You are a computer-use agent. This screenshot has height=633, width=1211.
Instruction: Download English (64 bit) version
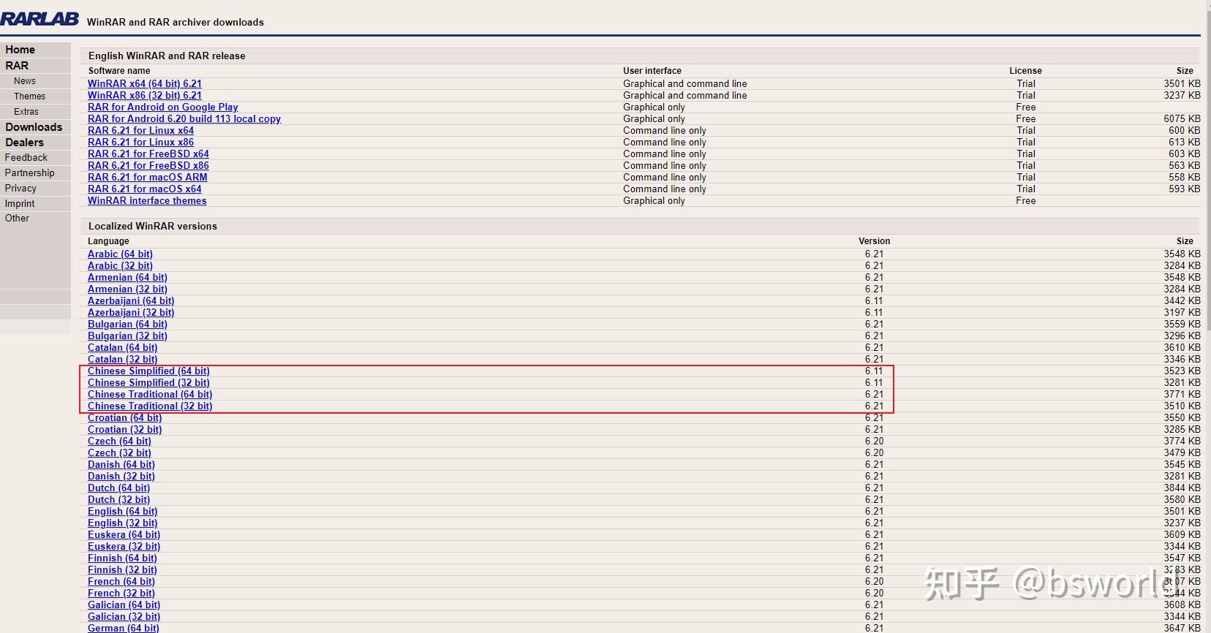pyautogui.click(x=122, y=512)
